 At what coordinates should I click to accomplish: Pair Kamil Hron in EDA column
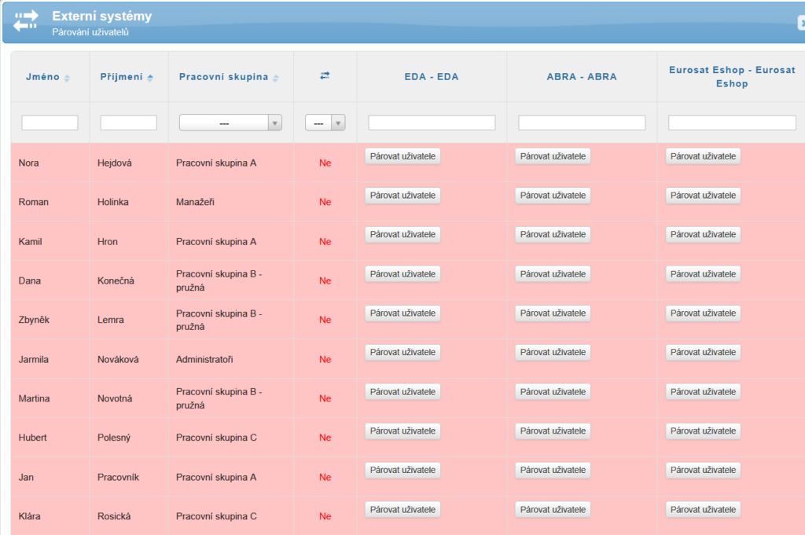coord(402,234)
